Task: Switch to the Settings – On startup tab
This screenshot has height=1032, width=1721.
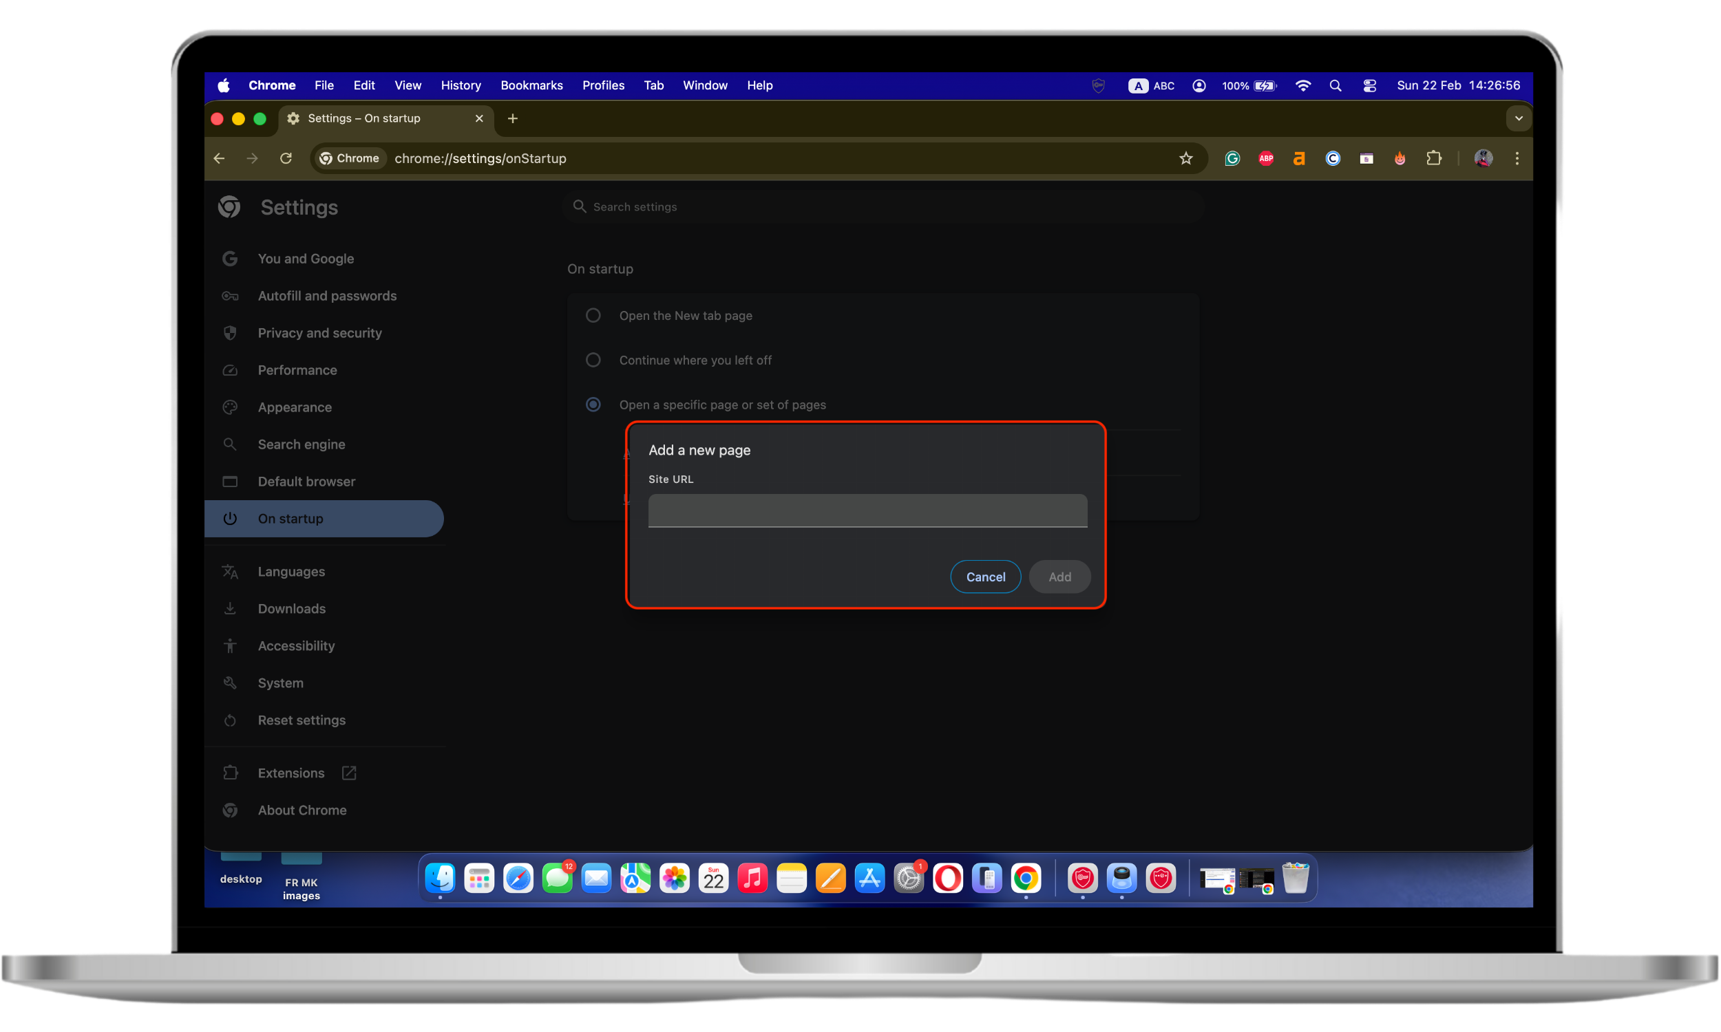Action: tap(363, 118)
